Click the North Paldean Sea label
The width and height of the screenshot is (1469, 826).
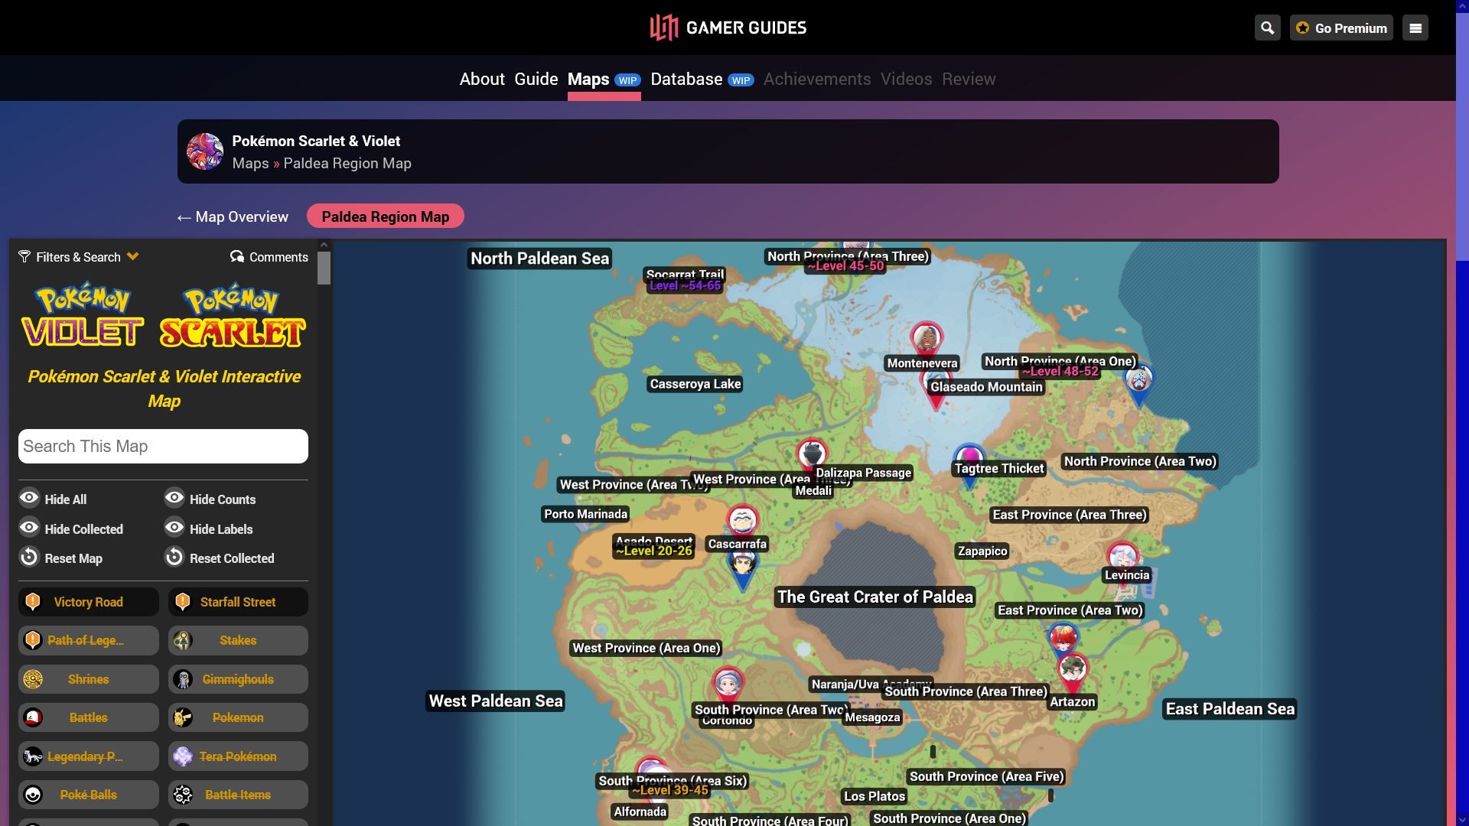coord(539,259)
